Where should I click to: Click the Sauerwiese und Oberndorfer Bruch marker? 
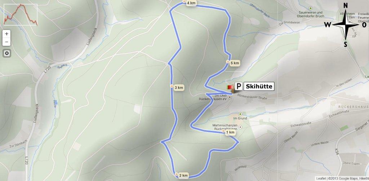click(x=311, y=8)
